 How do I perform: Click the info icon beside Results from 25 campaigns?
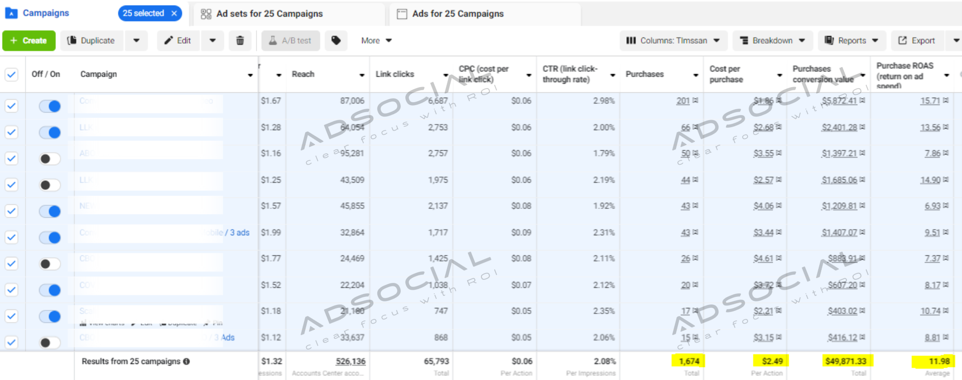pos(186,361)
